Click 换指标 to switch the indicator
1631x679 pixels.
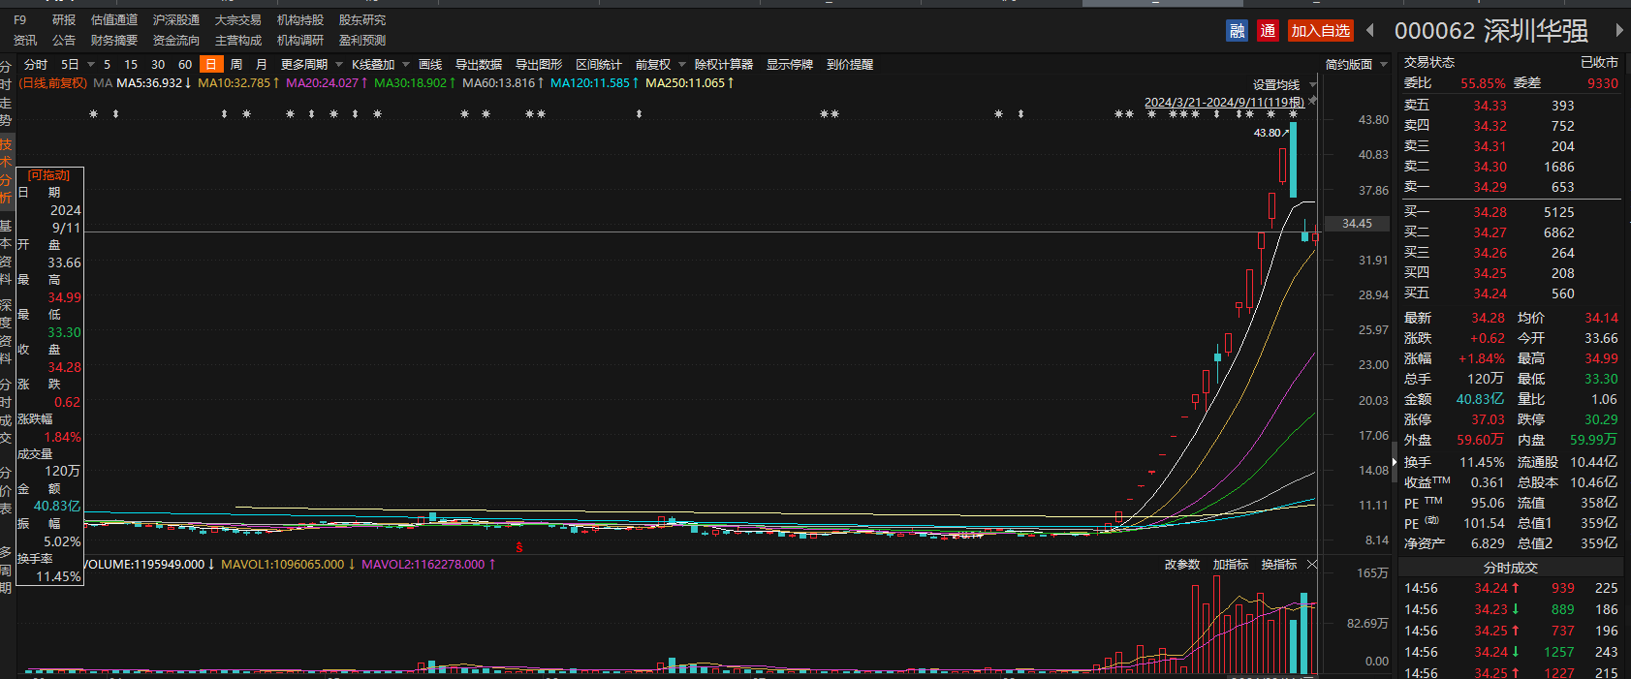[x=1278, y=565]
